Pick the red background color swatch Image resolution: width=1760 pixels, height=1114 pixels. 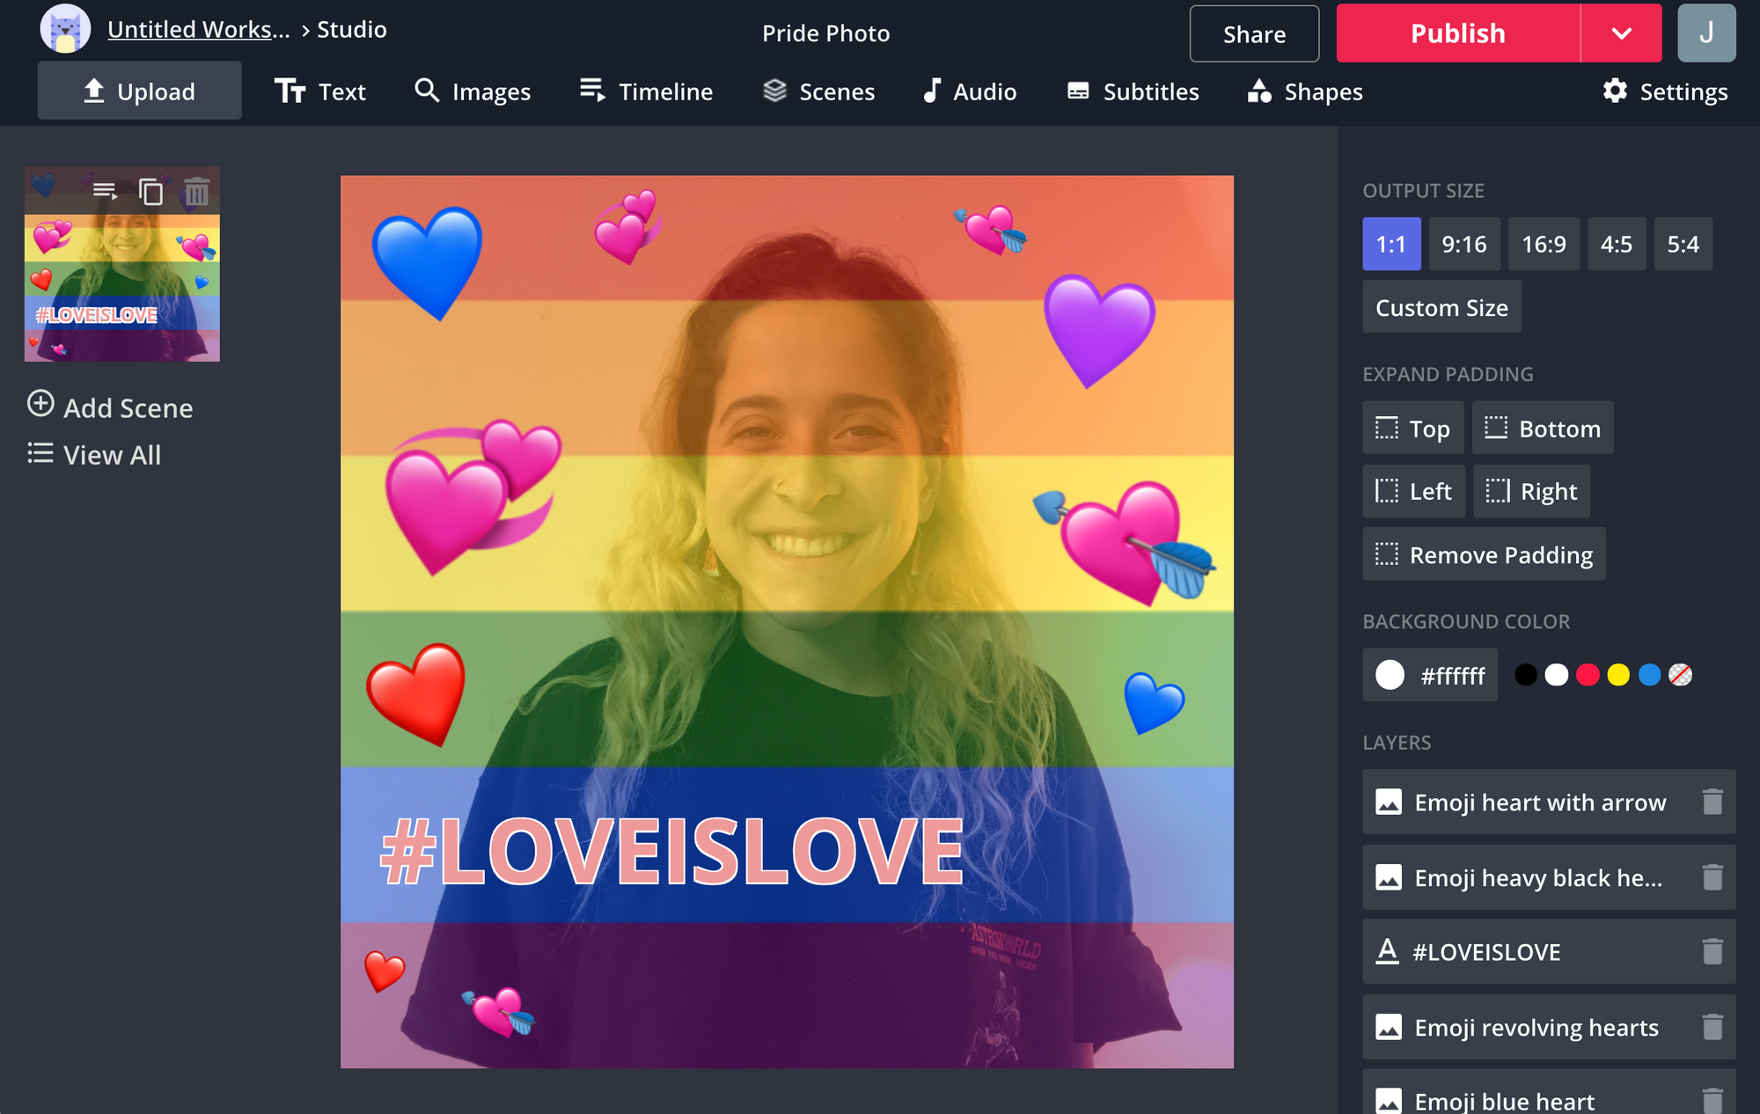click(1587, 675)
